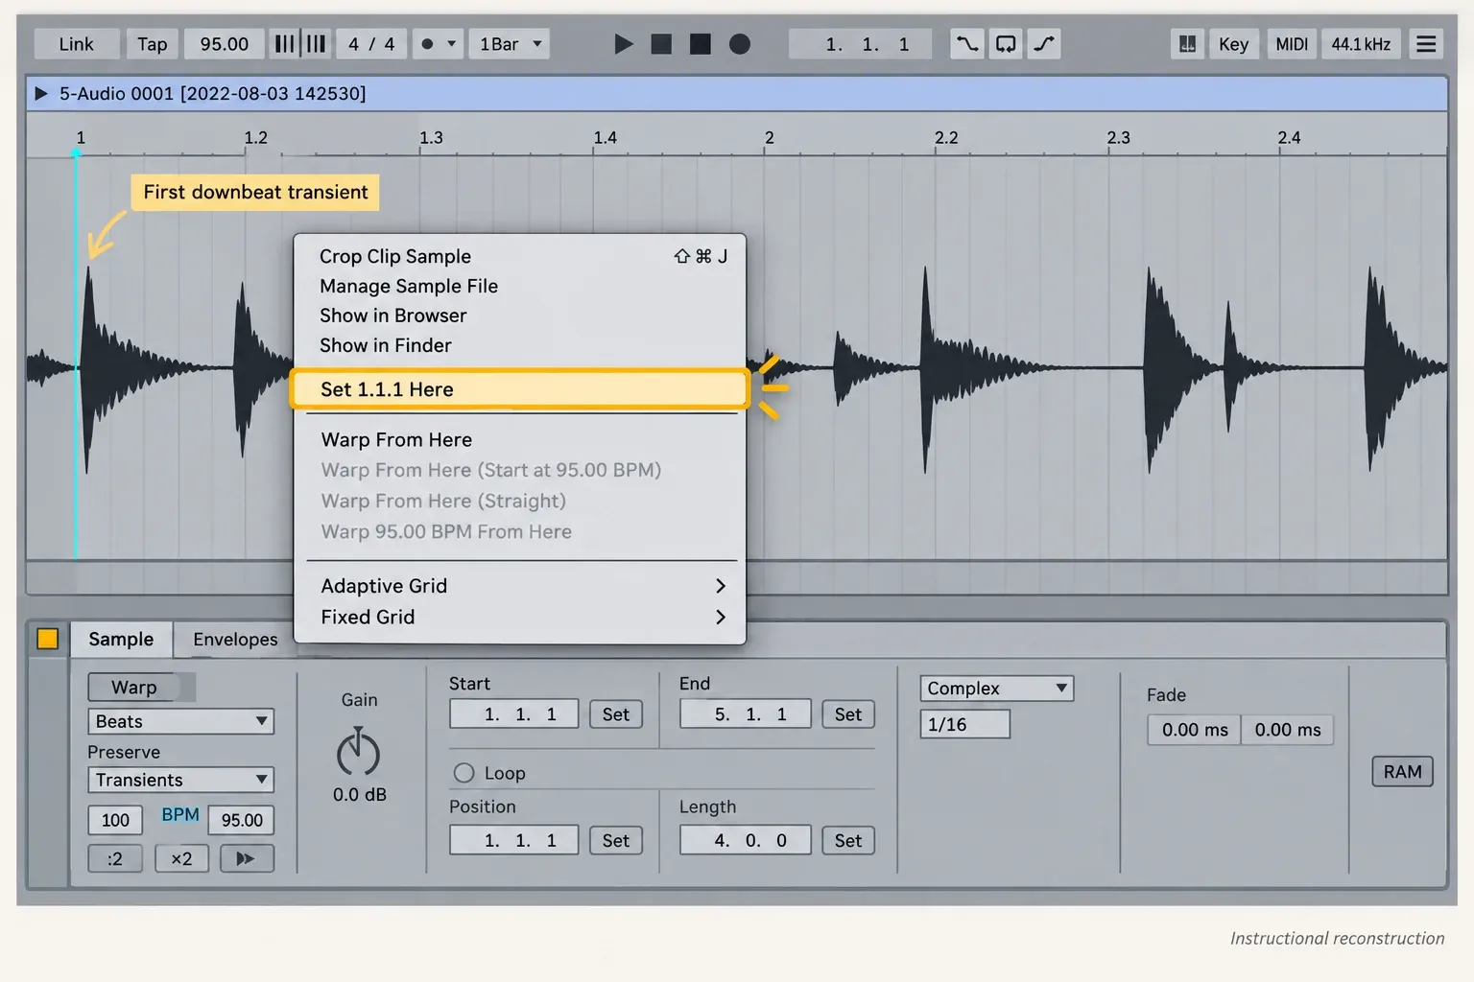Viewport: 1474px width, 982px height.
Task: Toggle the computer MIDI keyboard icon
Action: pos(1187,44)
